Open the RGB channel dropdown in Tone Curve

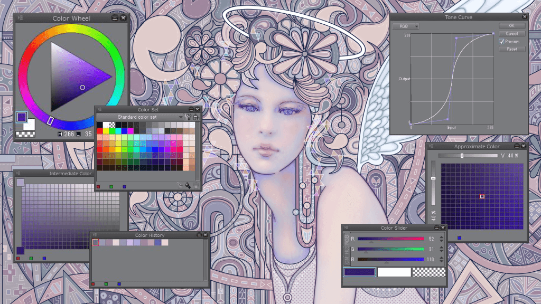click(x=409, y=26)
